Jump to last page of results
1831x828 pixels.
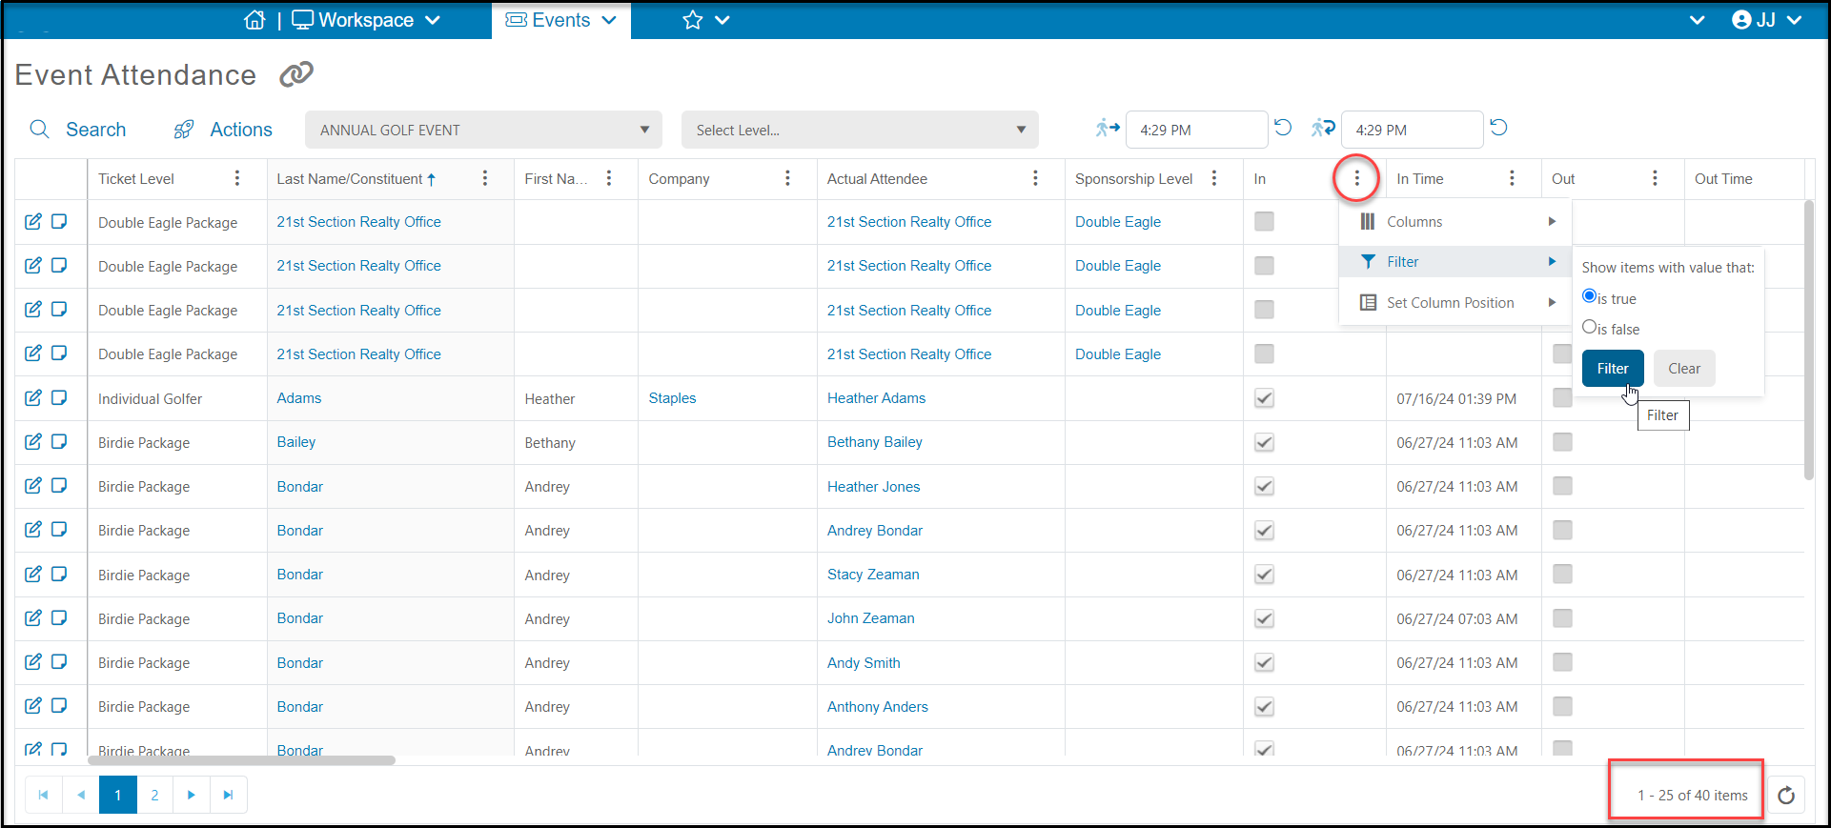[x=228, y=795]
